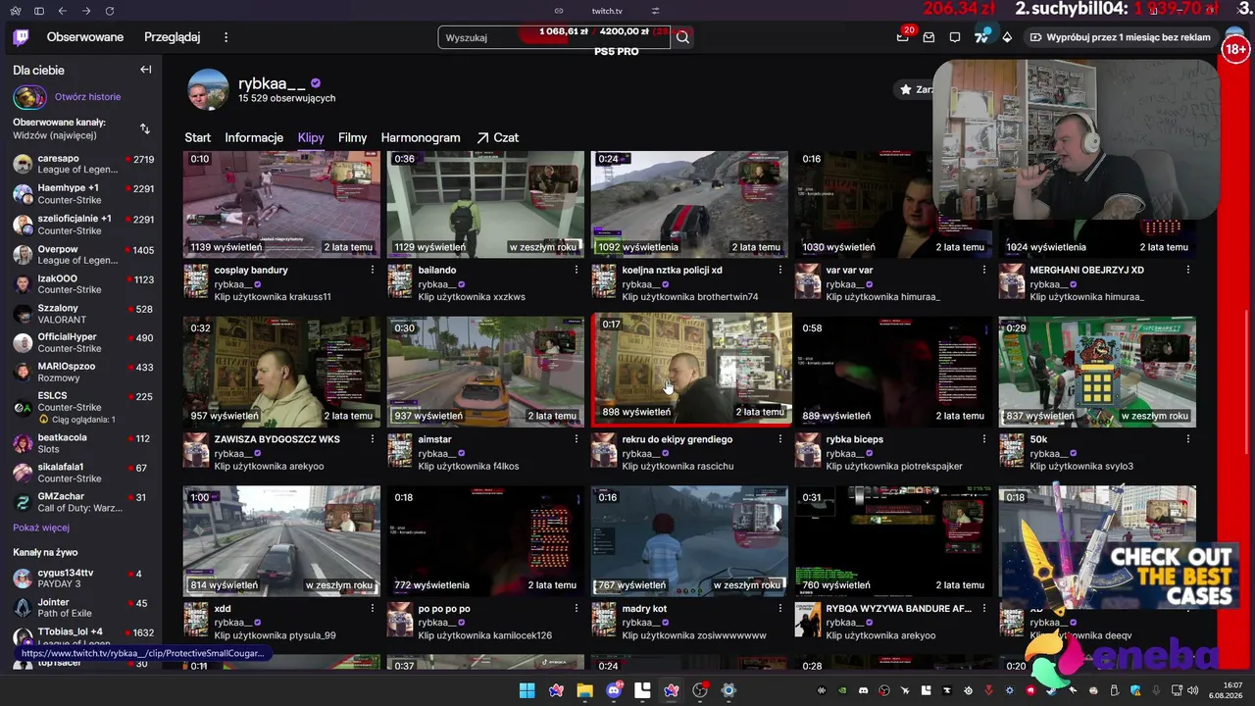The height and width of the screenshot is (706, 1255).
Task: Select the Klipy tab
Action: coord(311,138)
